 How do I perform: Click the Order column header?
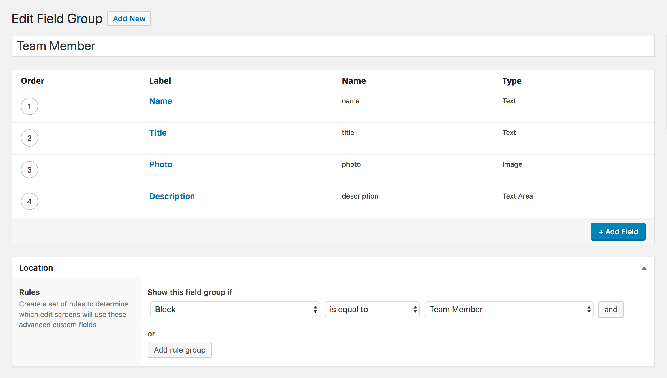pos(33,81)
